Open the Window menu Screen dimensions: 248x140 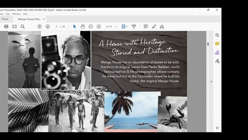coord(16,14)
